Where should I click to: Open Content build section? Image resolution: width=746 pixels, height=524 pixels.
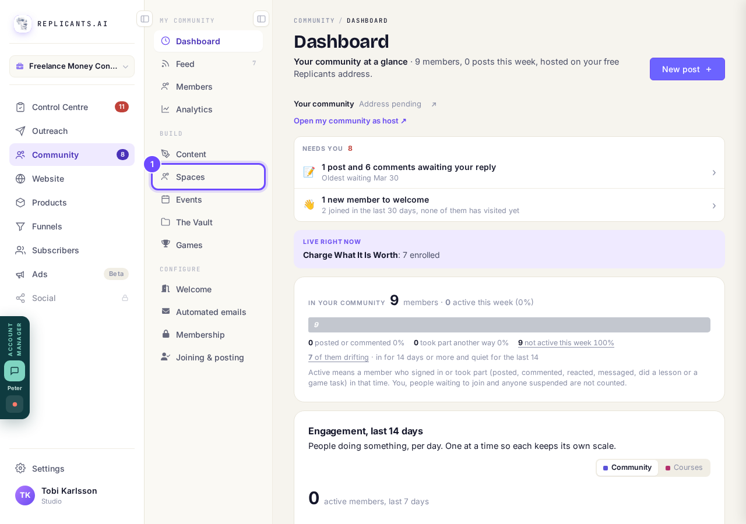208,154
